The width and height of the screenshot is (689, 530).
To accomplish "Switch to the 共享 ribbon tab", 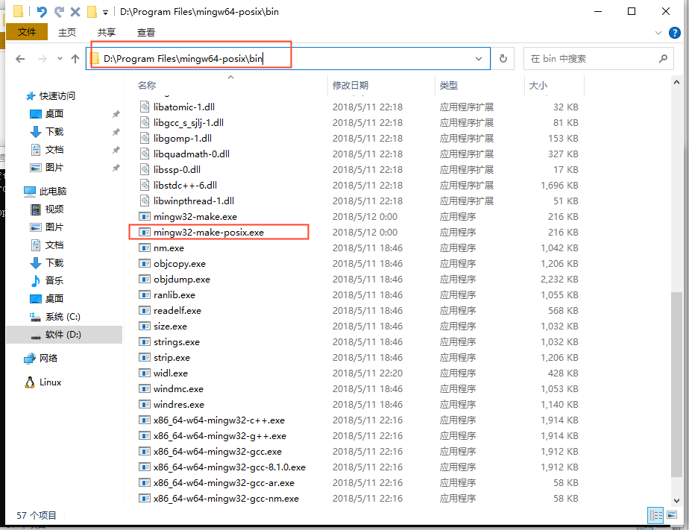I will click(x=107, y=33).
